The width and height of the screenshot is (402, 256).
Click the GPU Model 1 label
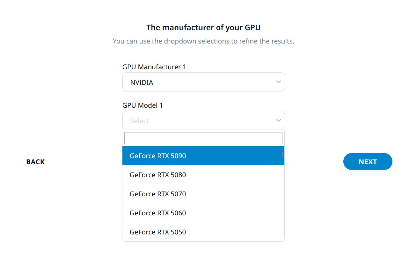pos(143,105)
